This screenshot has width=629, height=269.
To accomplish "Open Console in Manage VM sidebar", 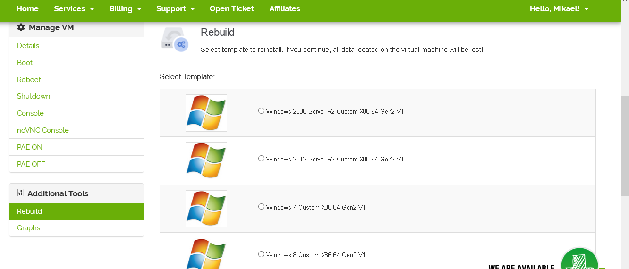I will tap(76, 113).
